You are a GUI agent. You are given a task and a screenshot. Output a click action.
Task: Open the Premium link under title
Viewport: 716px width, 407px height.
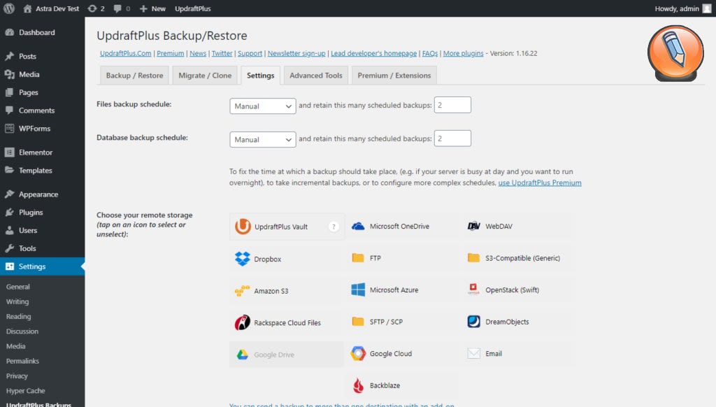click(171, 53)
